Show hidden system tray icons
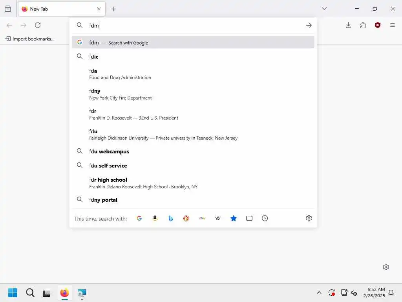 pos(319,293)
